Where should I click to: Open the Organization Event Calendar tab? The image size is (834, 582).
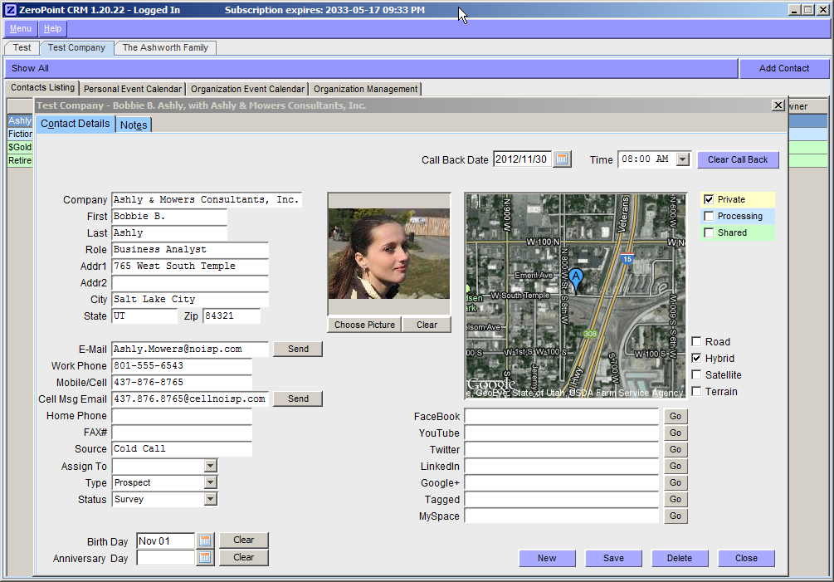point(248,89)
